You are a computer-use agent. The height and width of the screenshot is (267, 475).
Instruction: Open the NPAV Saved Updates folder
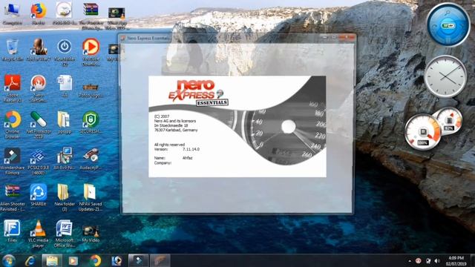pos(91,197)
